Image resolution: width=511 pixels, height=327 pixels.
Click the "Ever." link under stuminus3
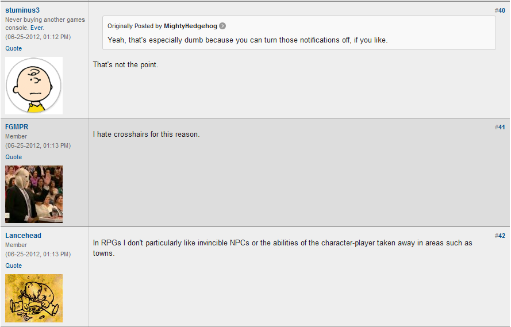37,28
